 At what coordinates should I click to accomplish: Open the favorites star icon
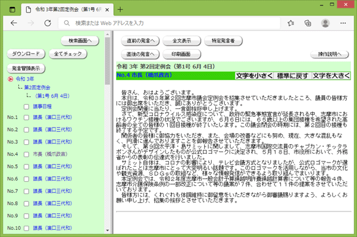(x=291, y=23)
